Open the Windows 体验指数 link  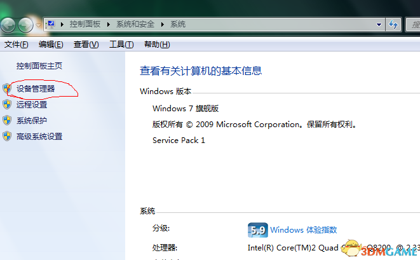point(304,230)
